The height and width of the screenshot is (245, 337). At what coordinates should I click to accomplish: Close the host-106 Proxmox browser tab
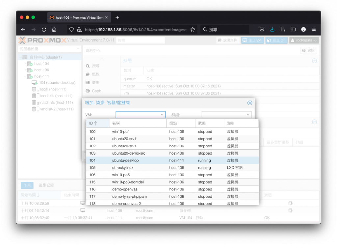(106, 17)
